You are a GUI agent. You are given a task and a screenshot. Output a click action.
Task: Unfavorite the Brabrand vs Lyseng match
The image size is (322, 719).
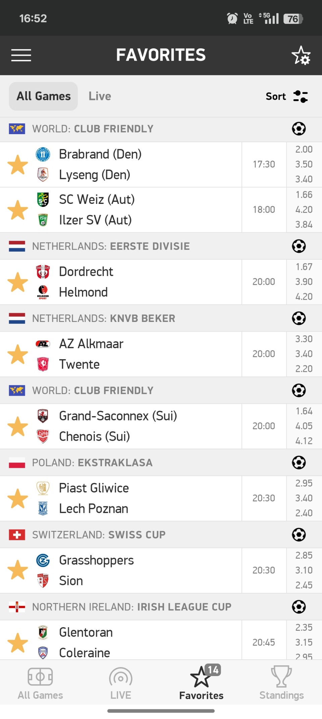pyautogui.click(x=18, y=165)
